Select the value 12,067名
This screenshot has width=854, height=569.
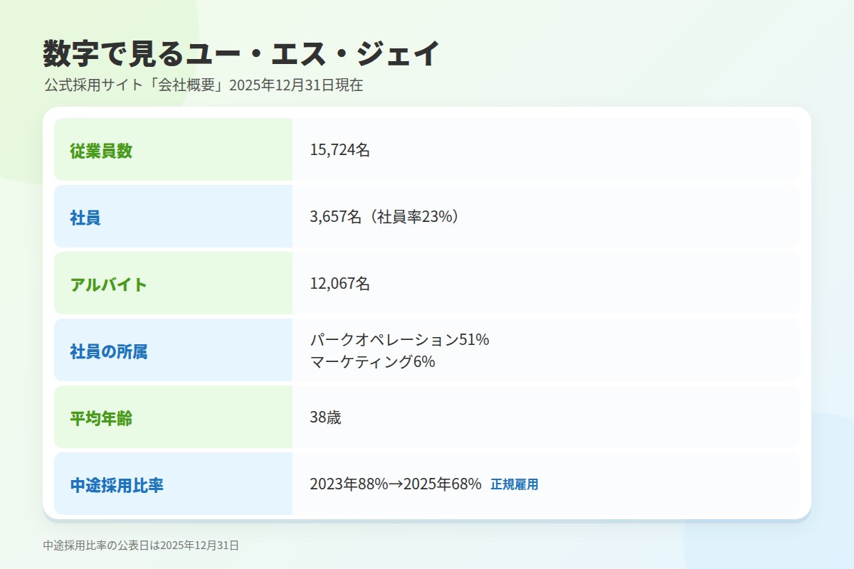tap(340, 284)
